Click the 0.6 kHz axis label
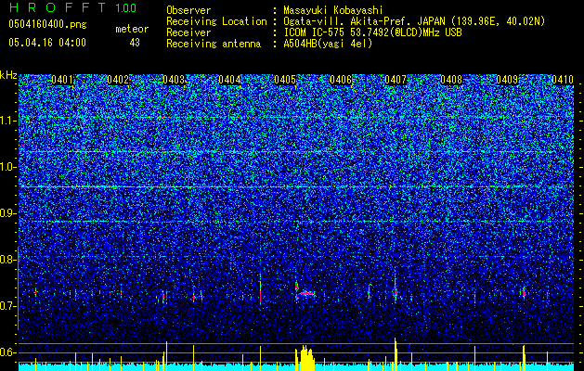 click(x=7, y=352)
